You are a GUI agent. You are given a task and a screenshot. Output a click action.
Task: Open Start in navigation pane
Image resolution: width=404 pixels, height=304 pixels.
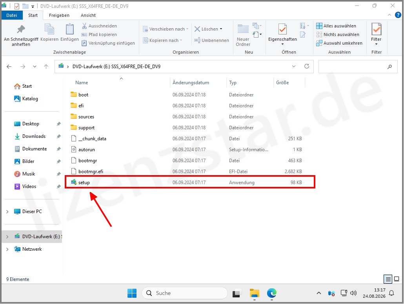pyautogui.click(x=23, y=86)
